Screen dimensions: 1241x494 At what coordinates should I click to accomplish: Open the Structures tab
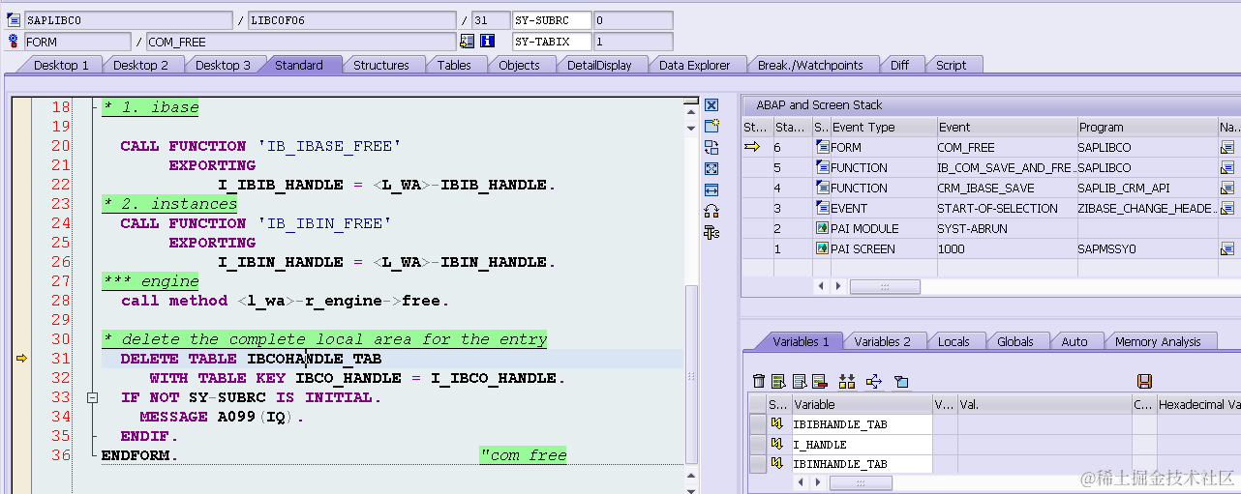381,65
